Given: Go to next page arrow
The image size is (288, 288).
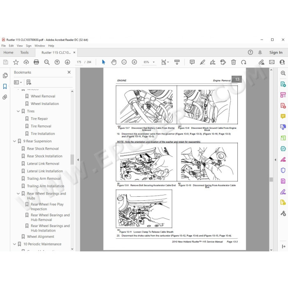Looking at the screenshot, I should [67, 62].
